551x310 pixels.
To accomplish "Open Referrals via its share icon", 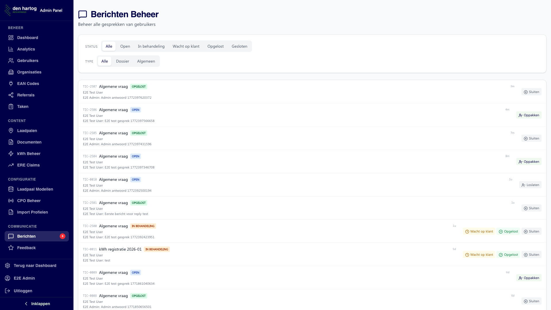I will [x=11, y=95].
